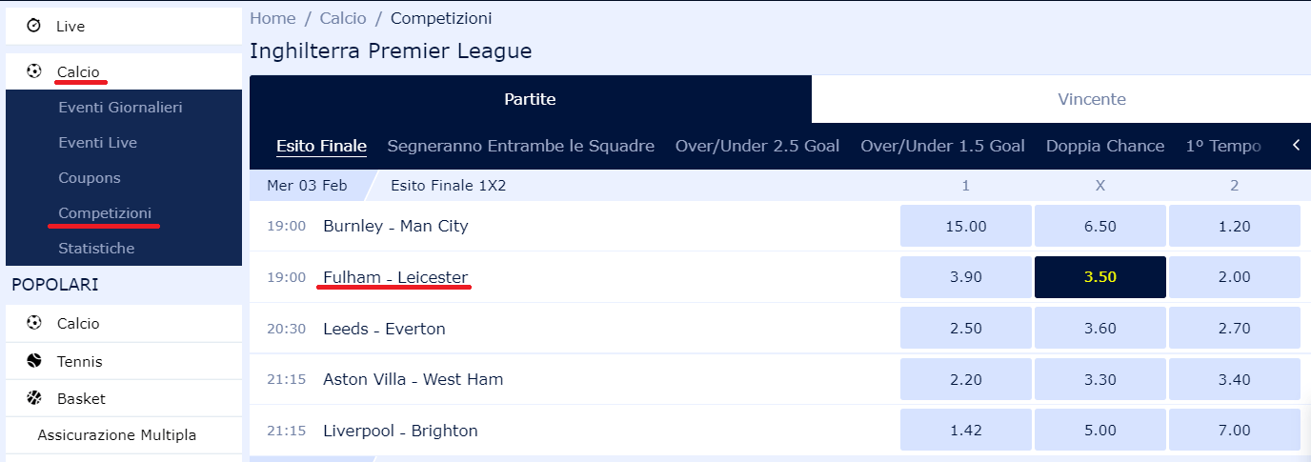
Task: Click the Popolari Calcio ball icon
Action: [34, 324]
